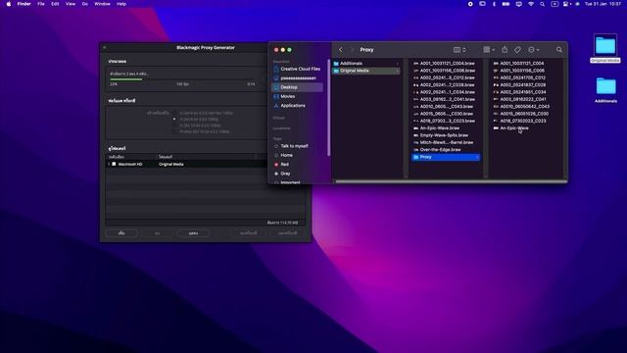Select Creative Cloud Files in Finder sidebar

coord(297,69)
